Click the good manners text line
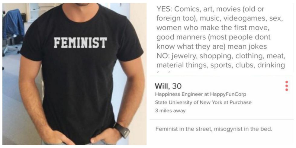The height and width of the screenshot is (148, 296). [x=214, y=37]
